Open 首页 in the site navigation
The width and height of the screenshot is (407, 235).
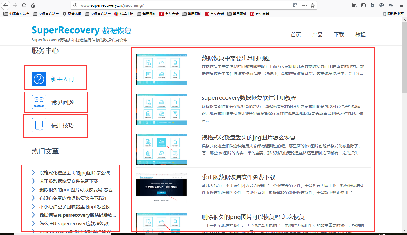296,35
